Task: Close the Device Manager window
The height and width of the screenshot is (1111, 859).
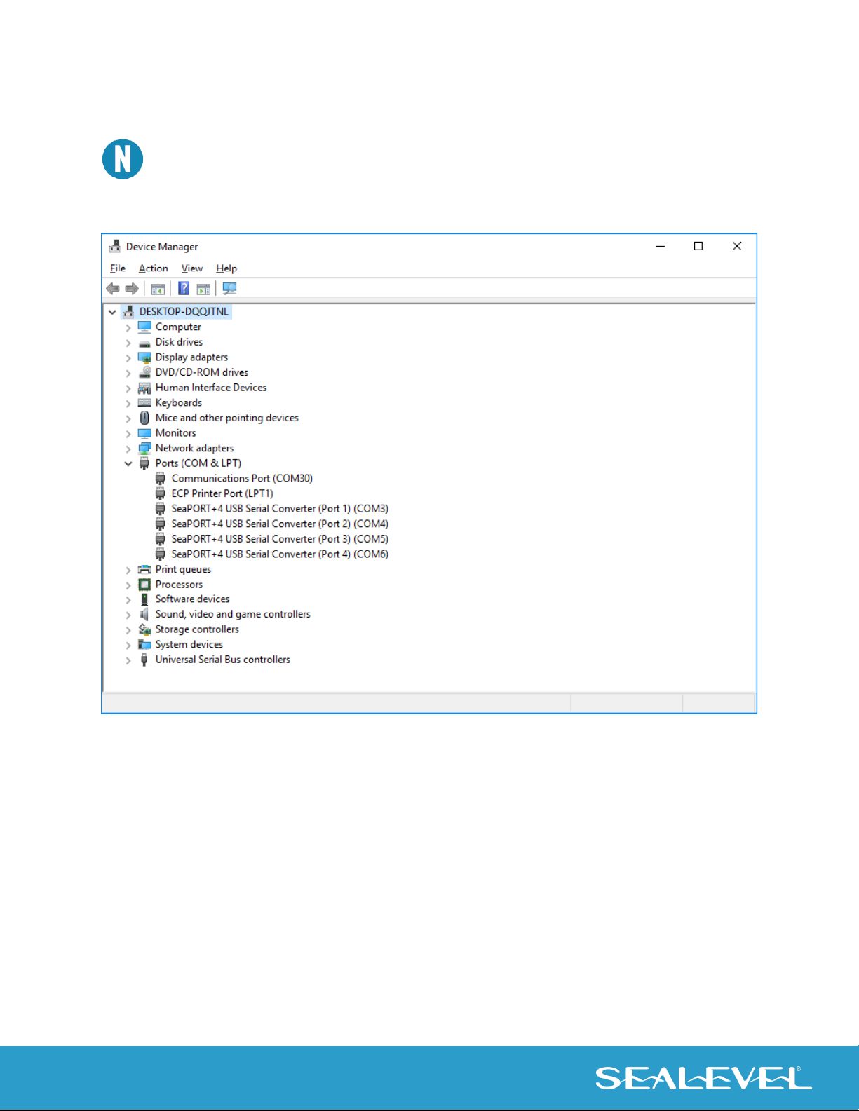Action: (737, 246)
